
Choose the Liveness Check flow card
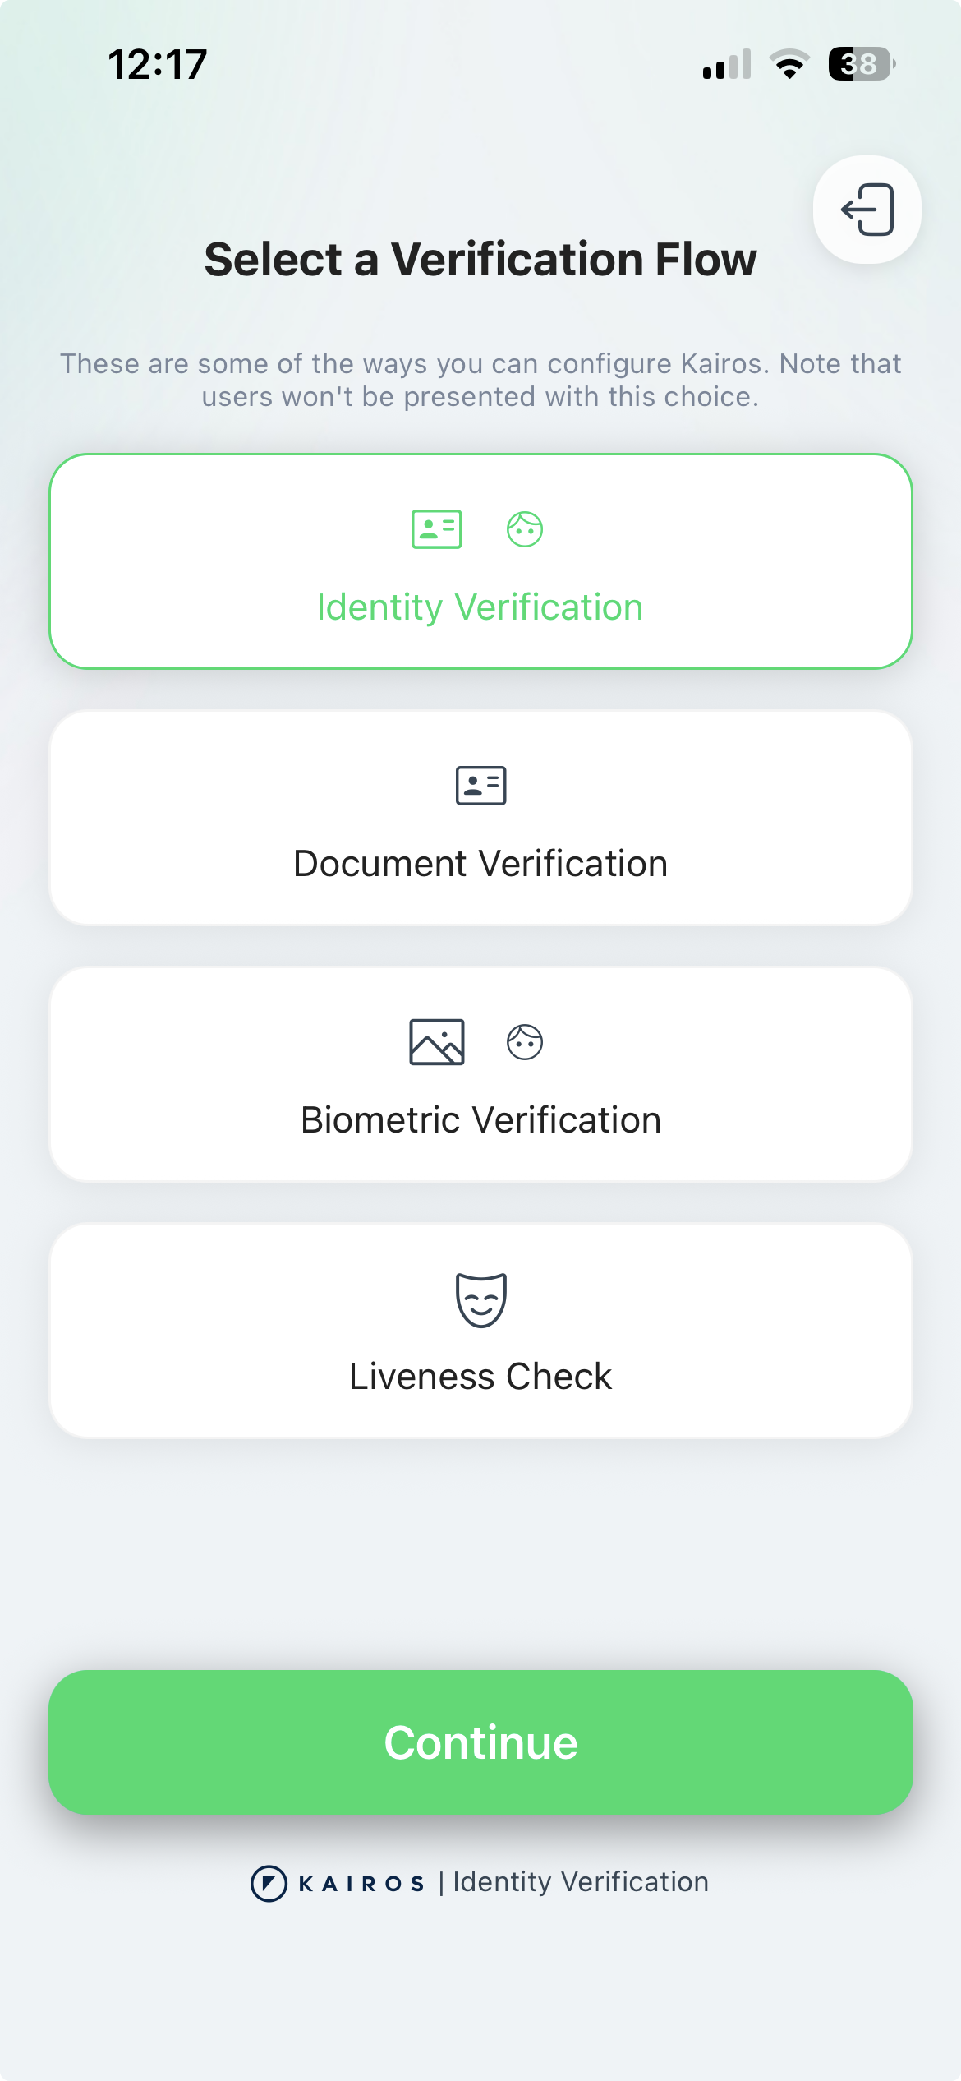click(480, 1331)
